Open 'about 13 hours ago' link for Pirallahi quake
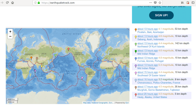 [x=148, y=29]
